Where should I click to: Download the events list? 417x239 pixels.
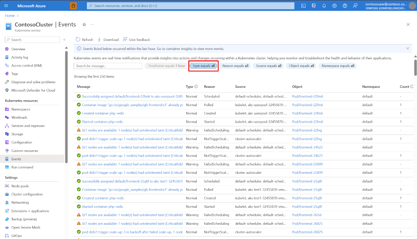tap(108, 40)
